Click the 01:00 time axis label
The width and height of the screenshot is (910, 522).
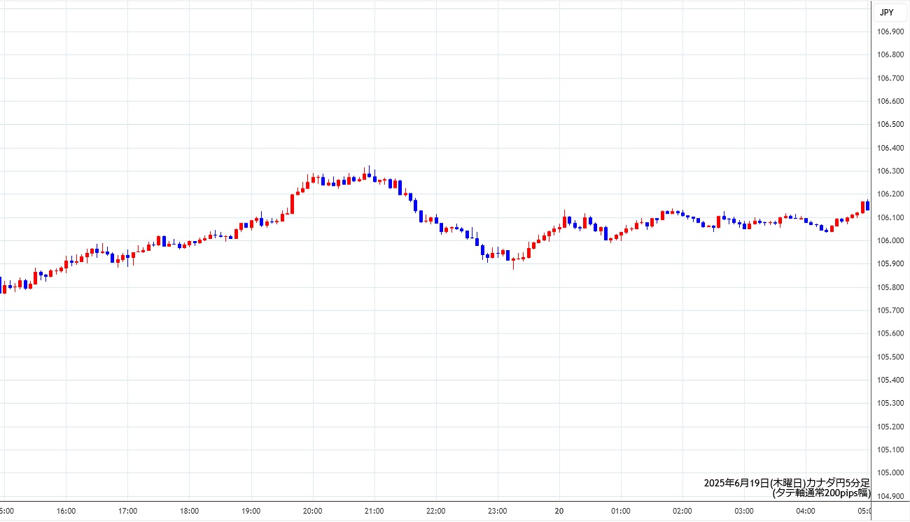621,511
